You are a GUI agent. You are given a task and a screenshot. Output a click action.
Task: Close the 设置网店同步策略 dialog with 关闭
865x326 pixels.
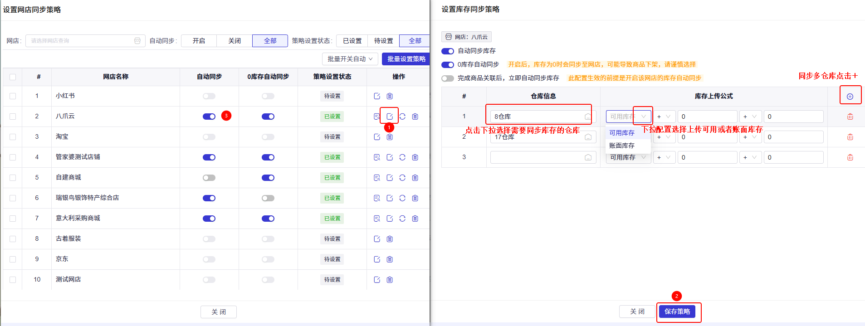[x=219, y=312]
